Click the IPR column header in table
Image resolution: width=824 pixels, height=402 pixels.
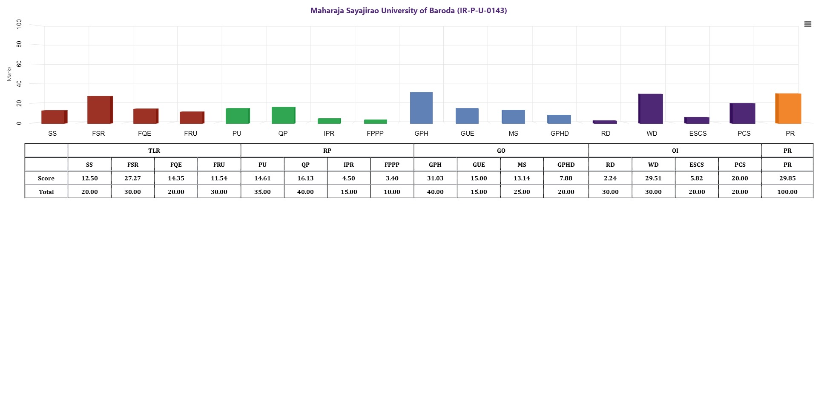coord(349,165)
